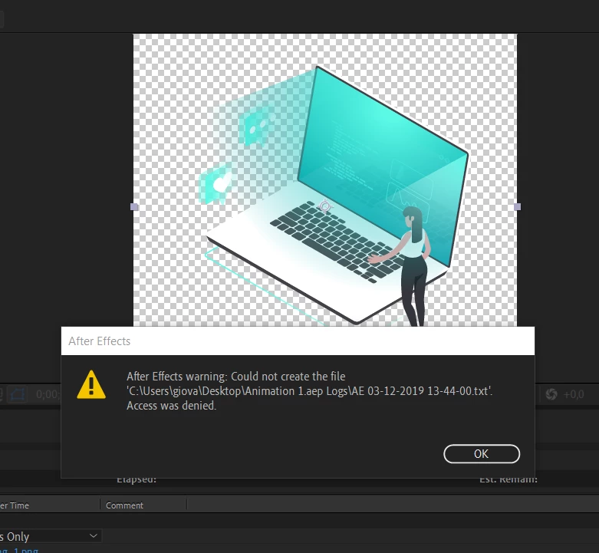Click the blue '_1.png' output file link
Viewport: 599px width, 553px height.
coord(19,551)
